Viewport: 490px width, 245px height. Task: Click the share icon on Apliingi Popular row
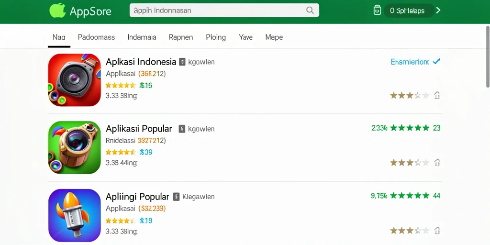pyautogui.click(x=437, y=231)
